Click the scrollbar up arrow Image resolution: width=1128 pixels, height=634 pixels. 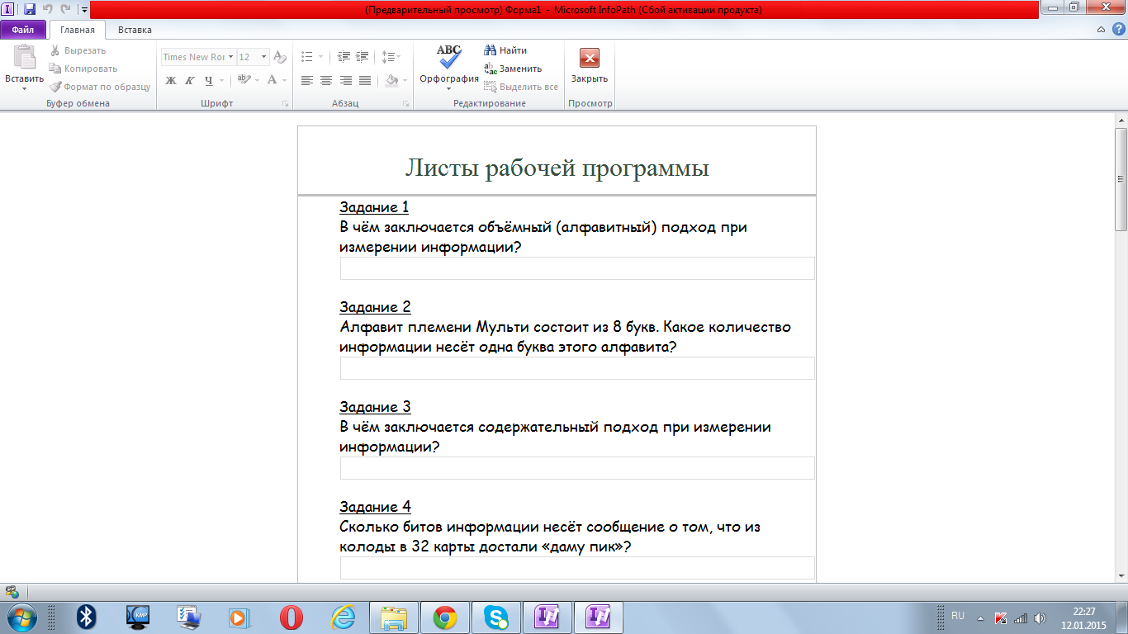1121,120
